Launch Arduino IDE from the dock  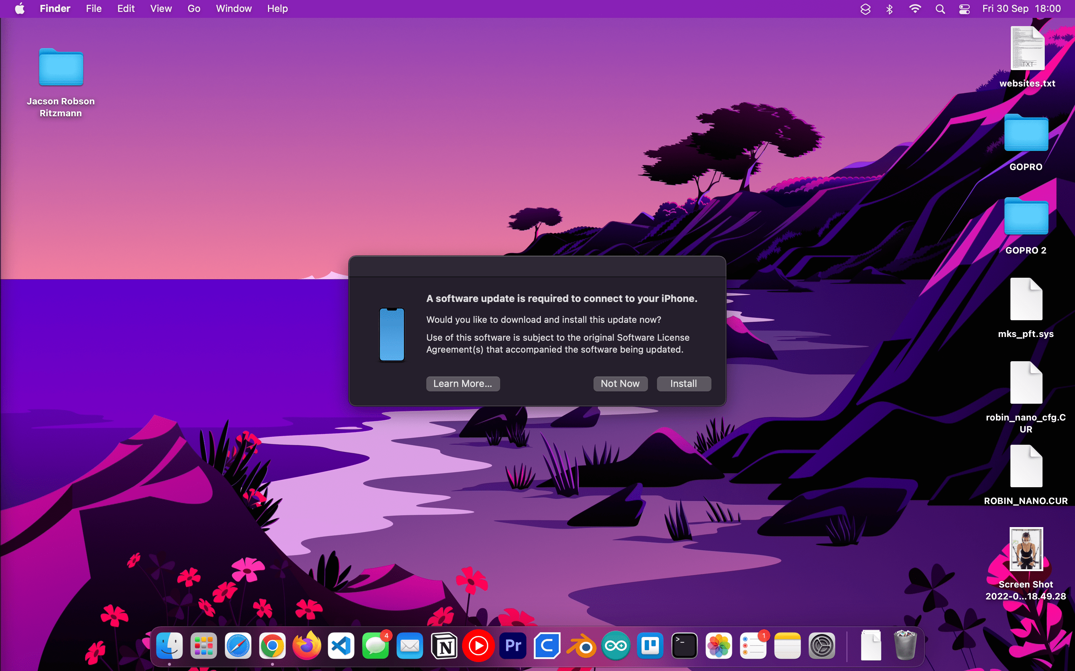(616, 646)
